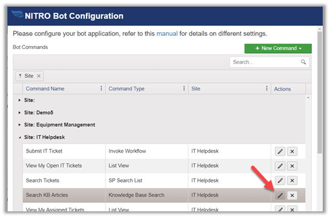
Task: Click the dialog's vertical scrollbar
Action: (320, 93)
